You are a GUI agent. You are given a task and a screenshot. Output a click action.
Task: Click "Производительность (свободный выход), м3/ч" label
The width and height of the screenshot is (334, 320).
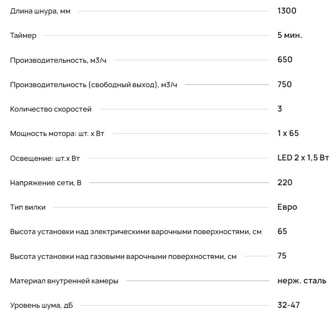point(94,85)
